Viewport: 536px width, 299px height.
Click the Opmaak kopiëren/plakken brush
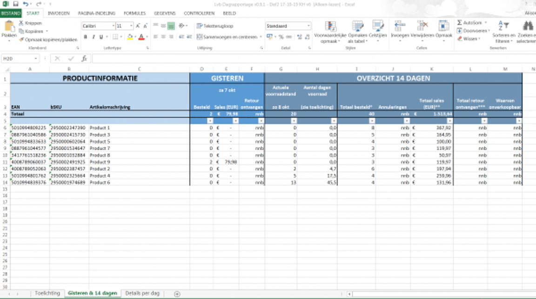[21, 40]
